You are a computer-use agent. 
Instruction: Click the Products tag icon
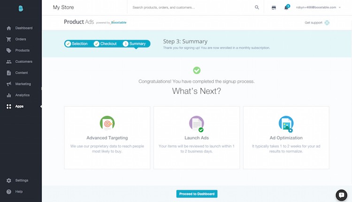tap(9, 50)
